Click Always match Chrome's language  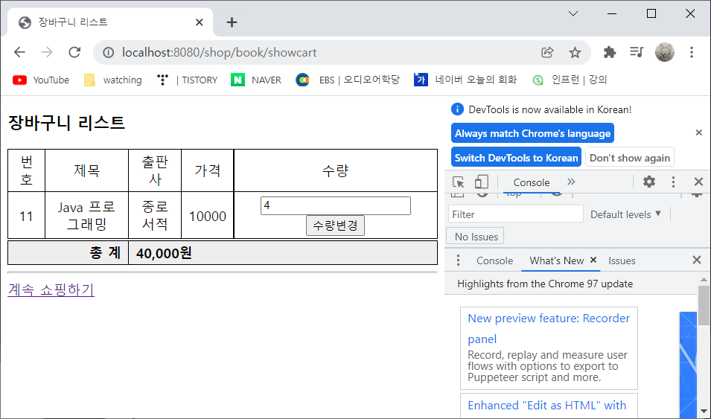click(532, 133)
